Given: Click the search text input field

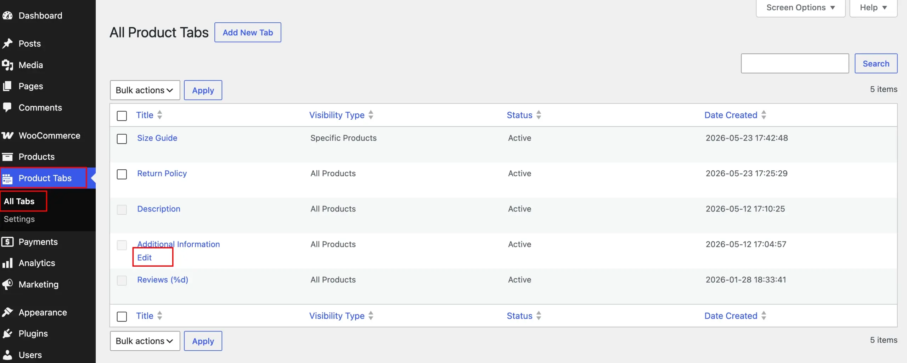Looking at the screenshot, I should [795, 63].
